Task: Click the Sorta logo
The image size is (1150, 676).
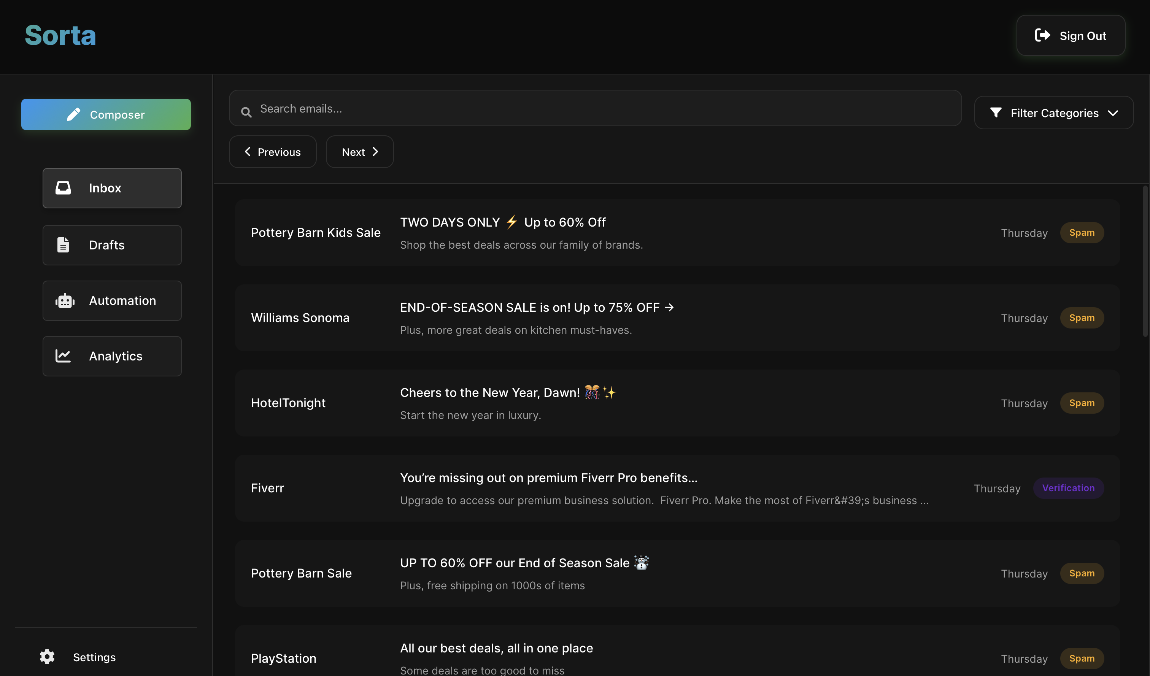Action: tap(60, 36)
